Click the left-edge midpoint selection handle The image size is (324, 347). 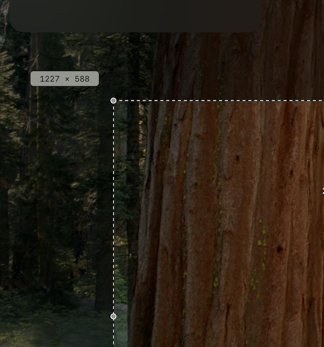[113, 317]
